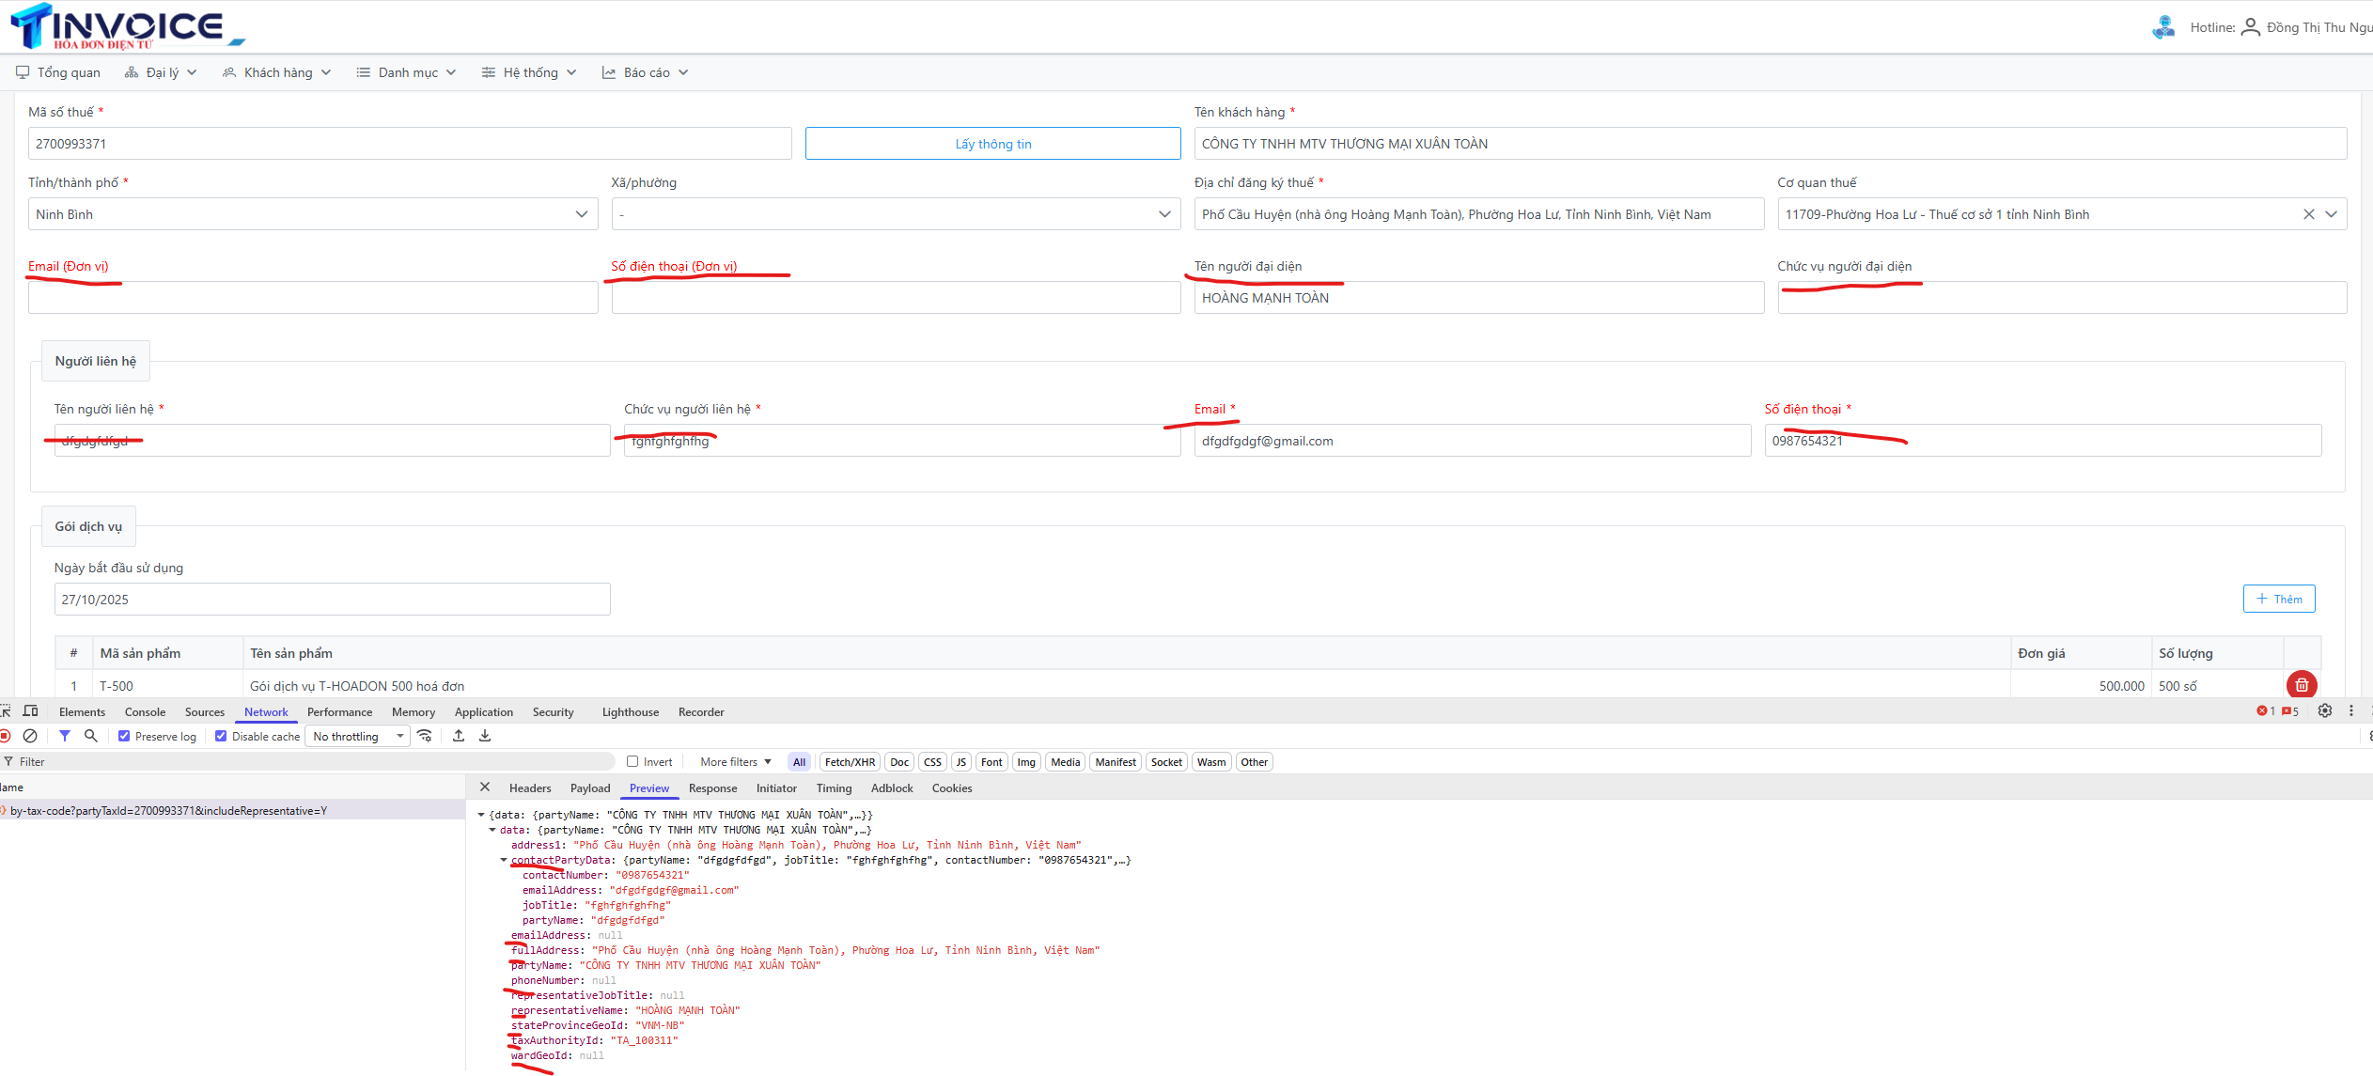Screen dimensions: 2373x1076
Task: Open DevTools settings gear
Action: click(x=2325, y=711)
